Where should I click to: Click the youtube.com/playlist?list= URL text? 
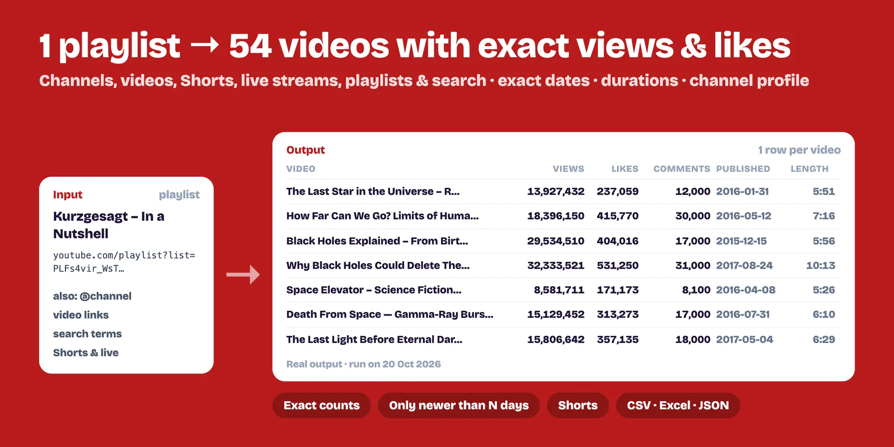tap(124, 262)
